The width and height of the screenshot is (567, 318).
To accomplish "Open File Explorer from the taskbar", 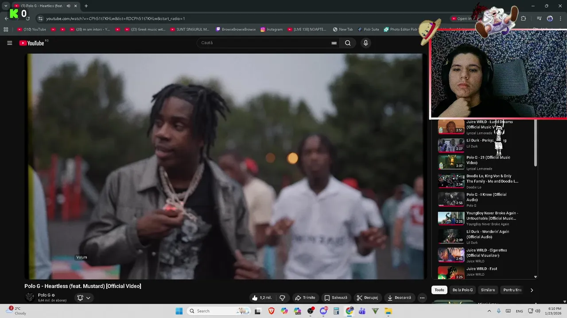I will coord(388,311).
